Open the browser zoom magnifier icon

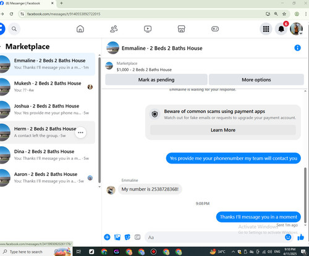click(x=276, y=14)
